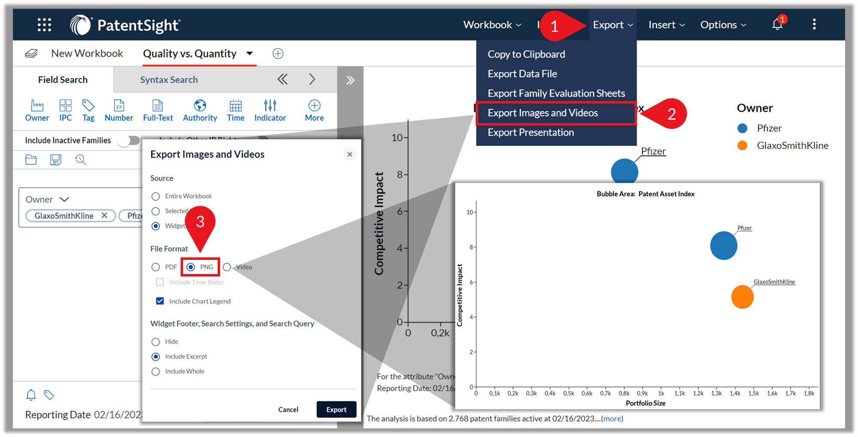Choose Export Images and Videos entry
The height and width of the screenshot is (437, 858).
[556, 113]
